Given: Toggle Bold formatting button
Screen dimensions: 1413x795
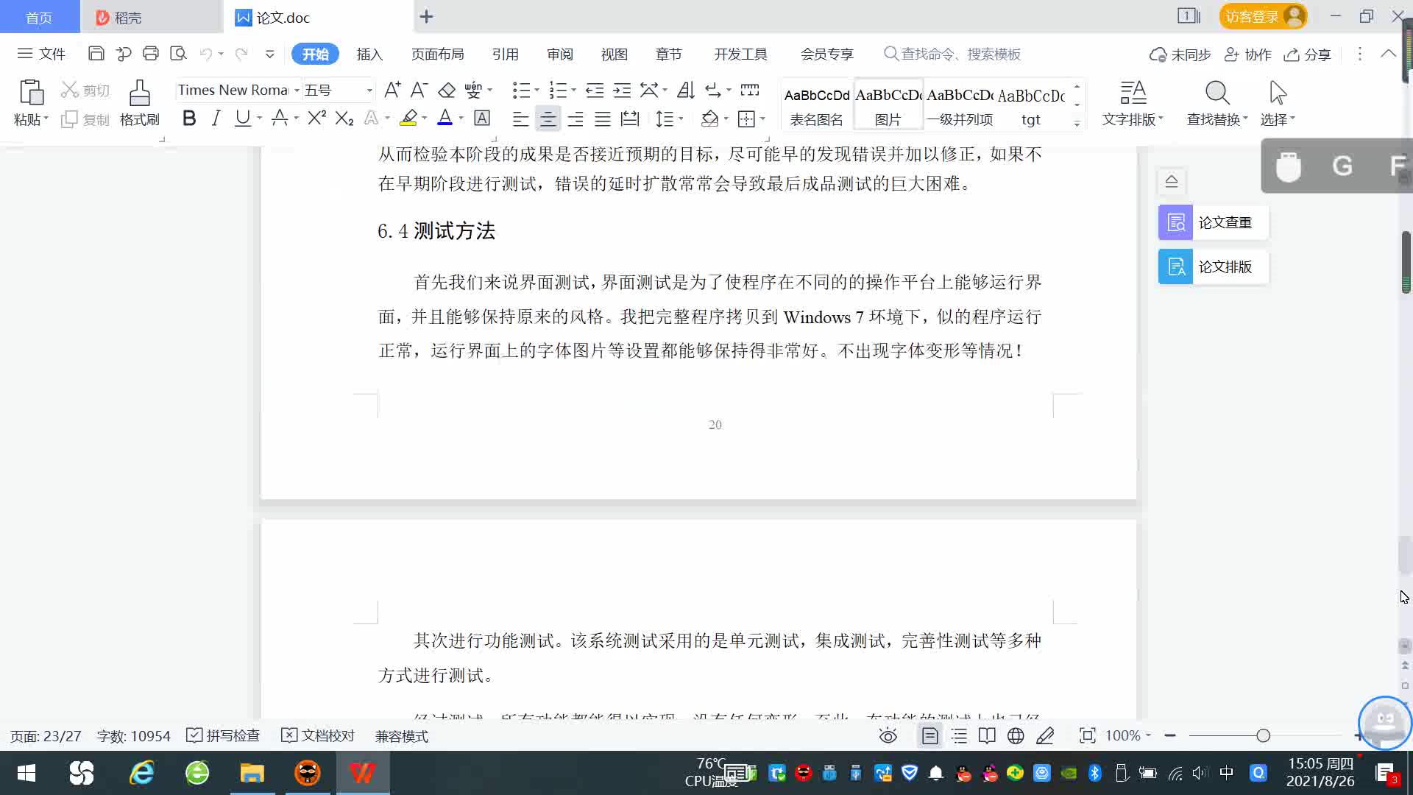Looking at the screenshot, I should coord(189,119).
